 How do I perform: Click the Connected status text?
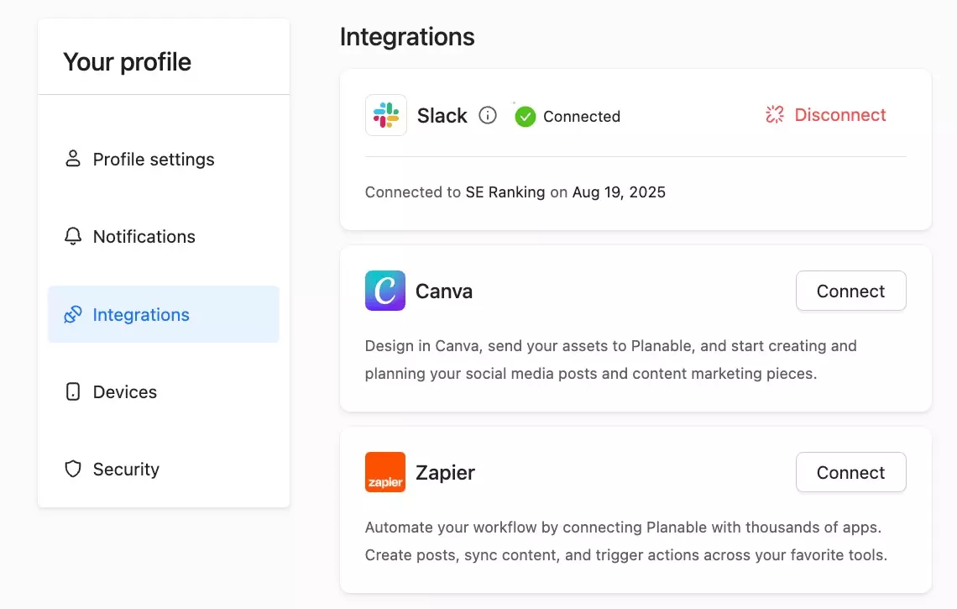click(582, 116)
